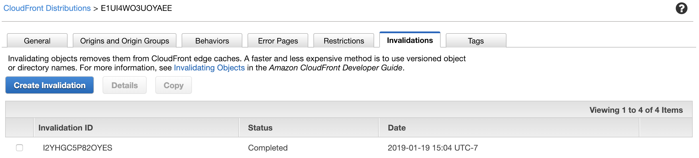Select the Behaviors tab
Screen dimensions: 699x158
pos(212,41)
